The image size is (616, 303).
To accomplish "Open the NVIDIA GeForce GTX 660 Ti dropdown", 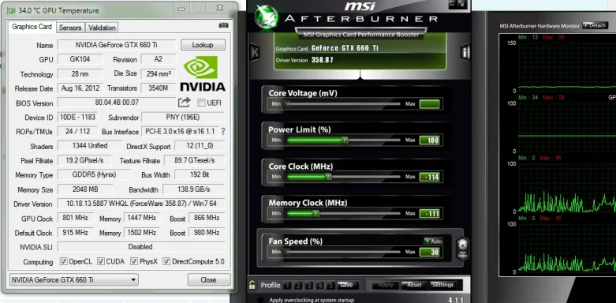I will 74,280.
